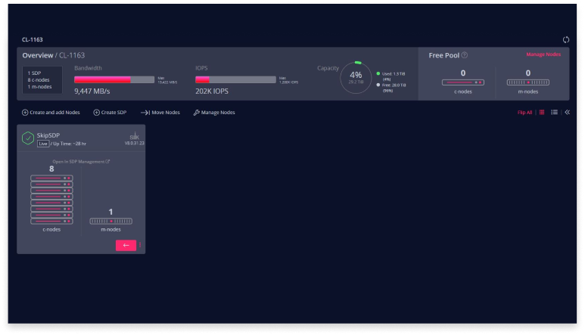This screenshot has width=585, height=335.
Task: Click the Capacity 4% circular gauge
Action: [x=355, y=76]
